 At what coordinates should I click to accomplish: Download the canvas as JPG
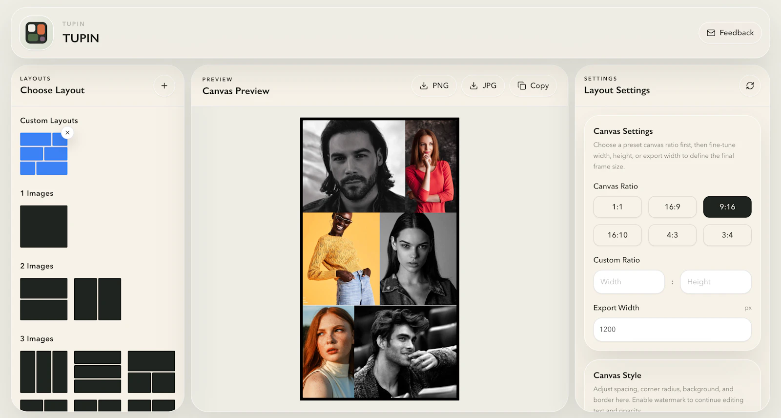tap(483, 85)
